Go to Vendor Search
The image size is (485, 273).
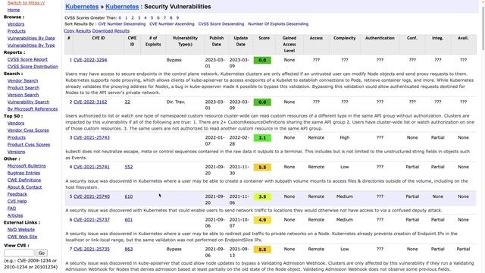[23, 81]
